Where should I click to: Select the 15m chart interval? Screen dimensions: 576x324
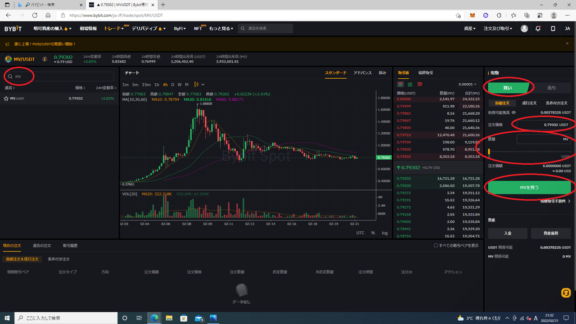coord(146,85)
